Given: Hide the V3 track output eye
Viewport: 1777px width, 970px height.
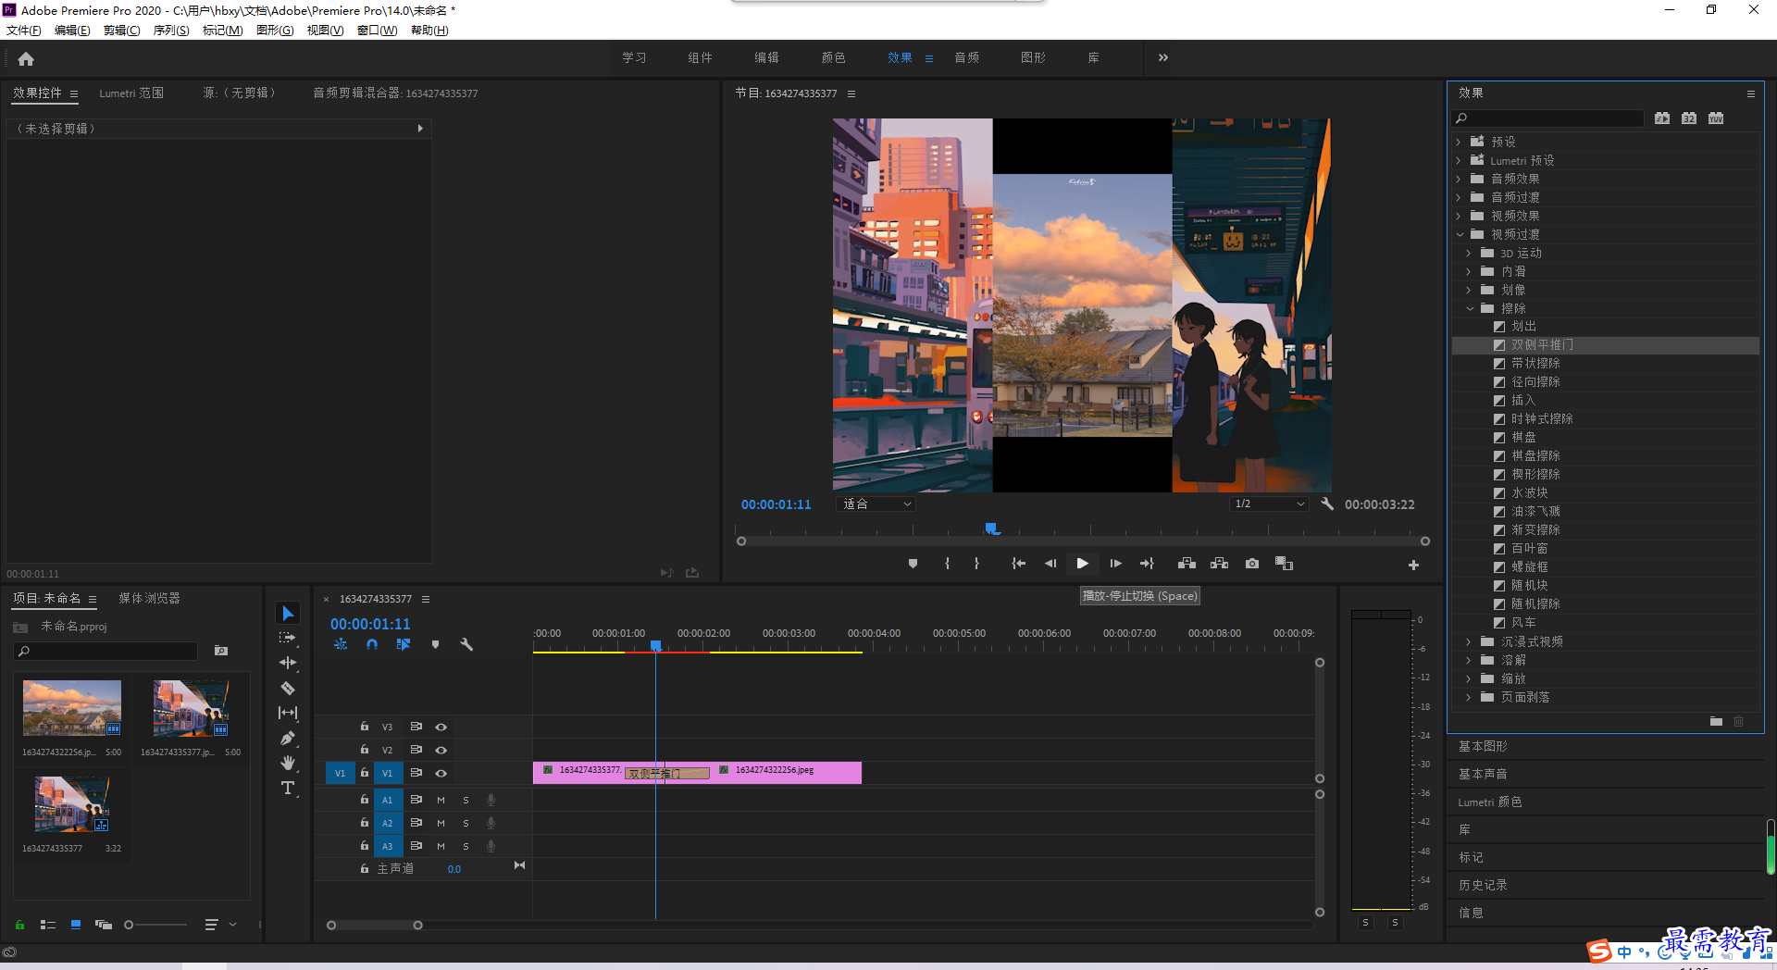Looking at the screenshot, I should coord(441,727).
